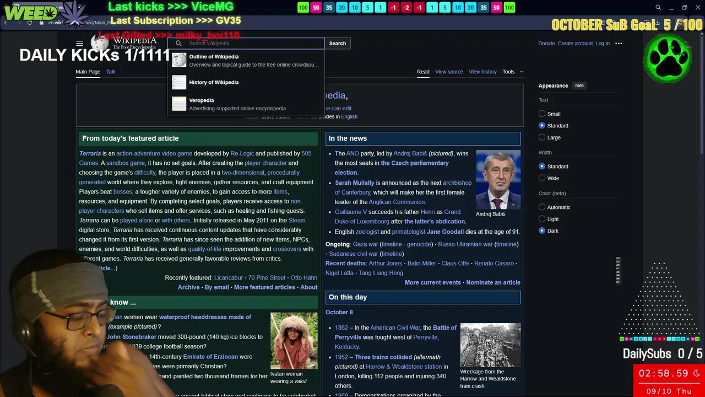
Task: Open the Sarah Mullally link
Action: pyautogui.click(x=354, y=183)
